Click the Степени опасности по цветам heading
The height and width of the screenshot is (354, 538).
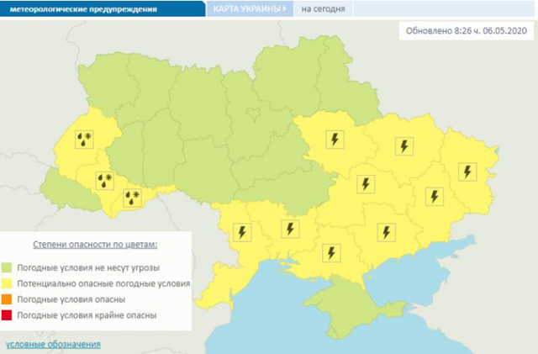click(95, 244)
